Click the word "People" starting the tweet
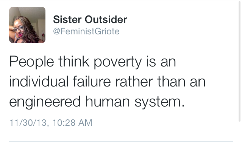242x142 pixels. click(32, 62)
